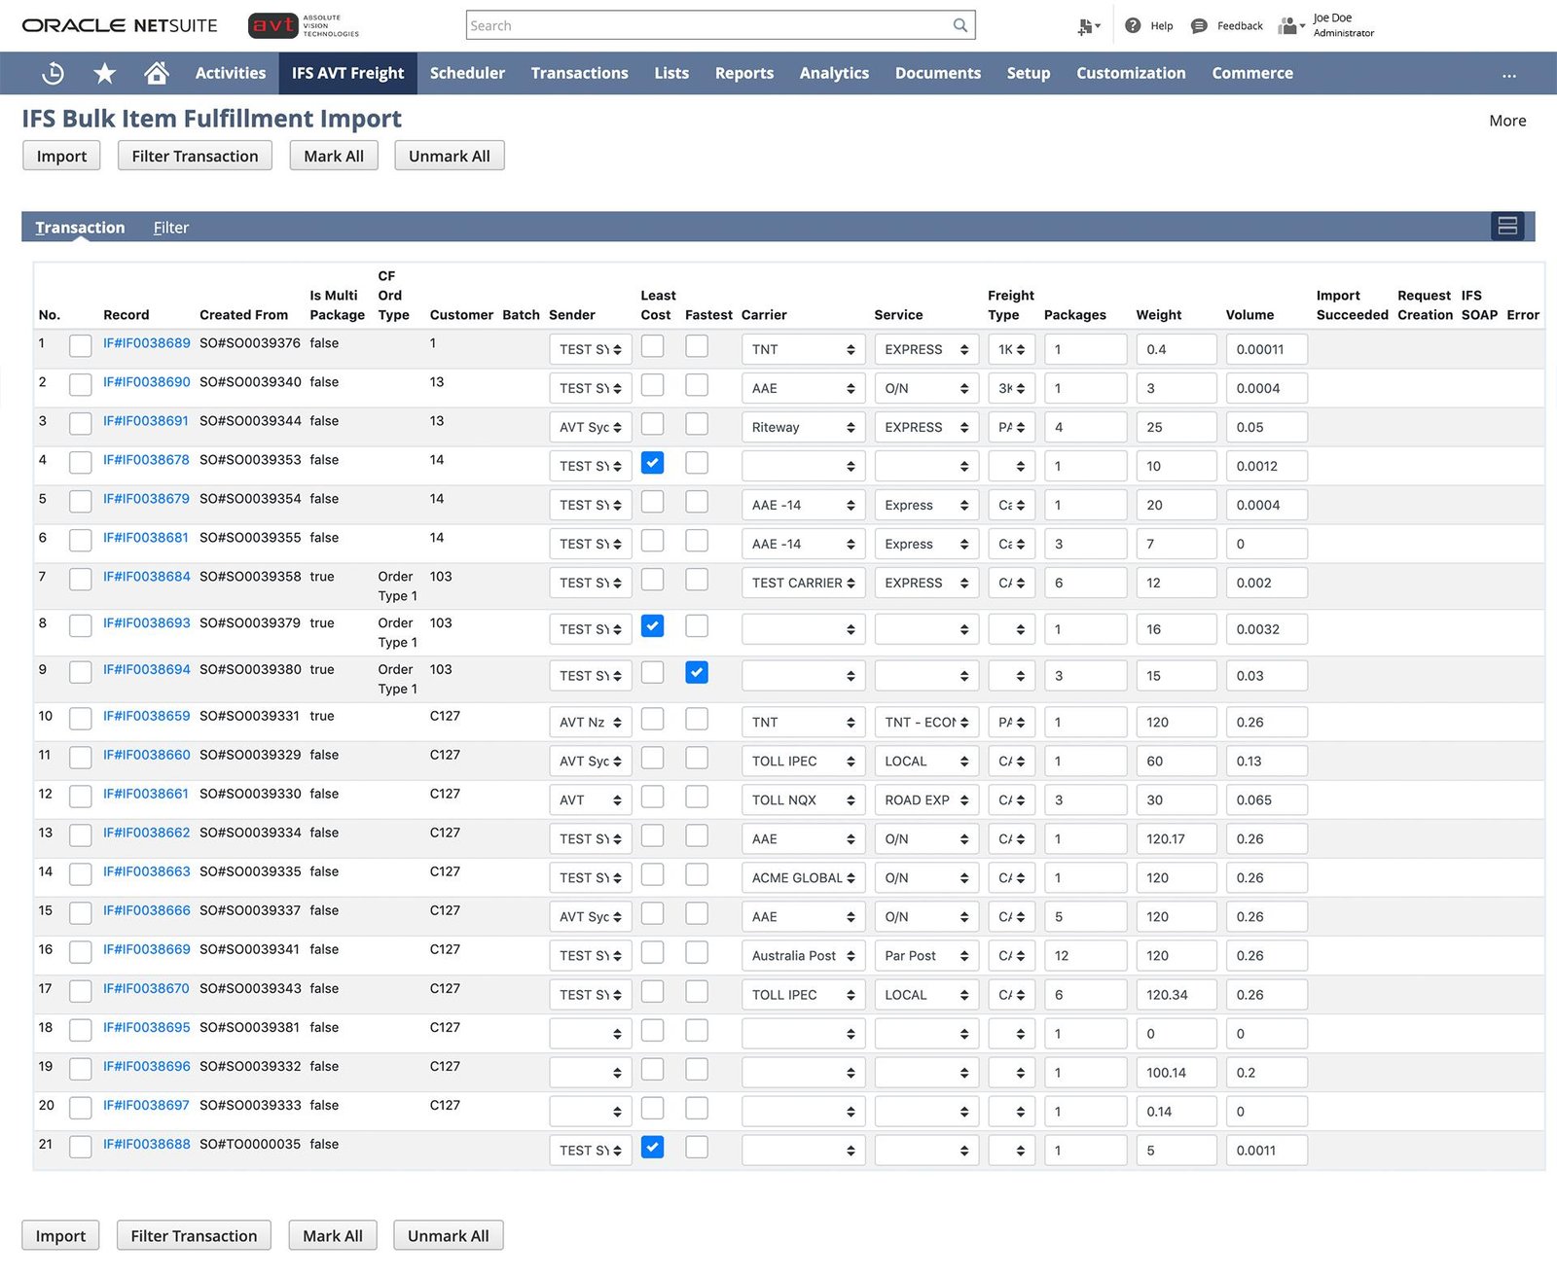1557x1277 pixels.
Task: Open the ACME GLOBAL carrier dropdown
Action: [804, 878]
